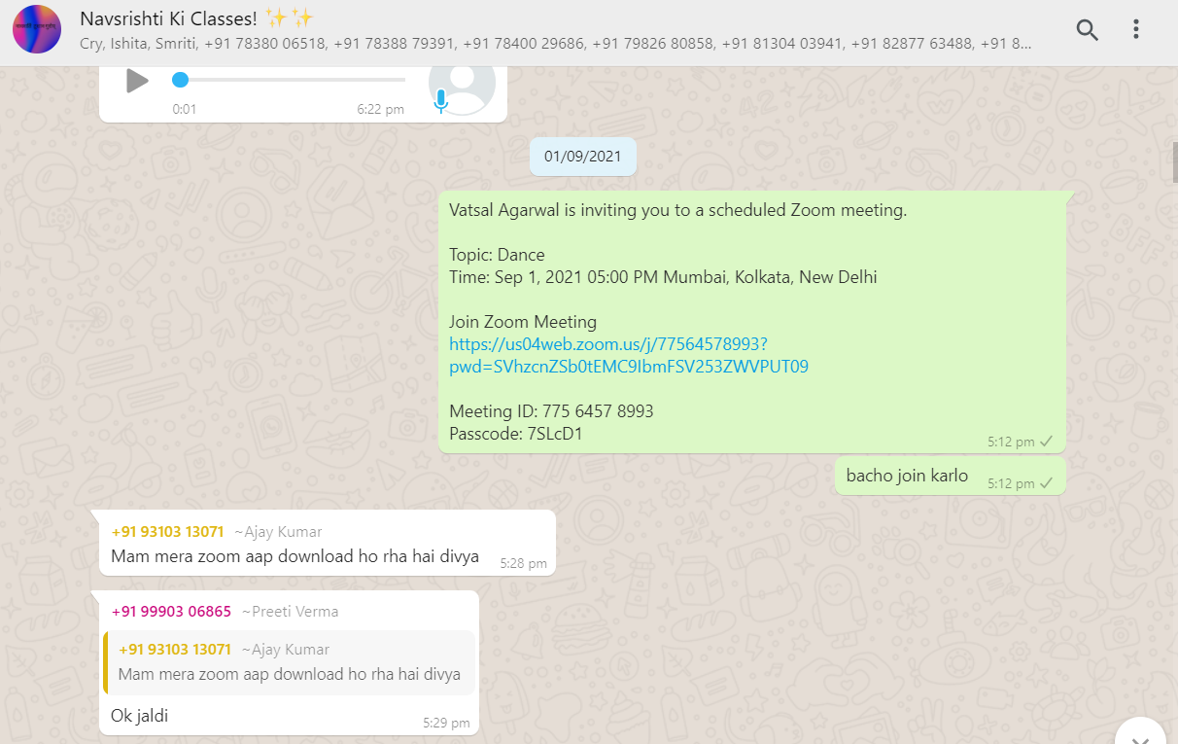1178x744 pixels.
Task: Click the blue microphone icon on voice note
Action: coord(441,100)
